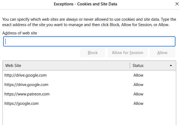Sort the list by Web Site column
Image resolution: width=180 pixels, height=125 pixels.
click(x=66, y=66)
